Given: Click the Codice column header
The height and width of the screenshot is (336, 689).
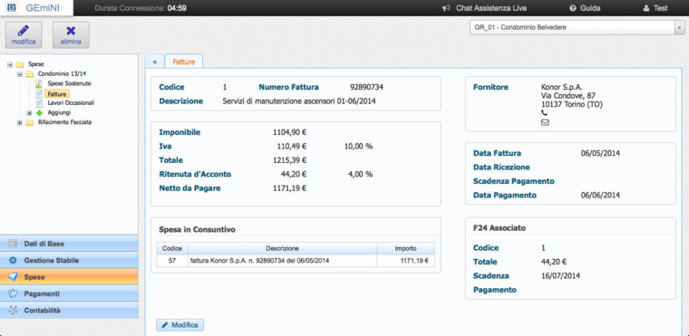Looking at the screenshot, I should point(172,248).
